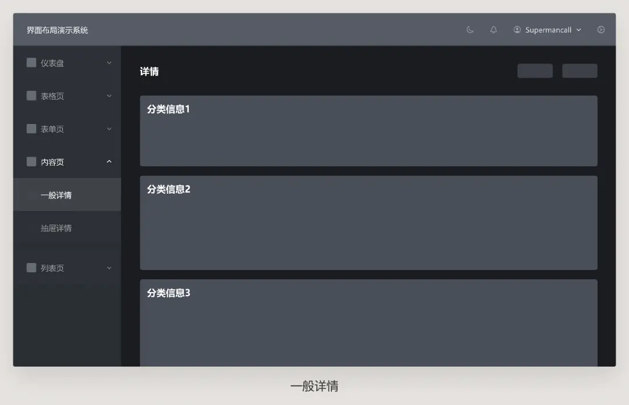The height and width of the screenshot is (405, 629).
Task: Open the 仪表盘 menu label
Action: (x=52, y=63)
